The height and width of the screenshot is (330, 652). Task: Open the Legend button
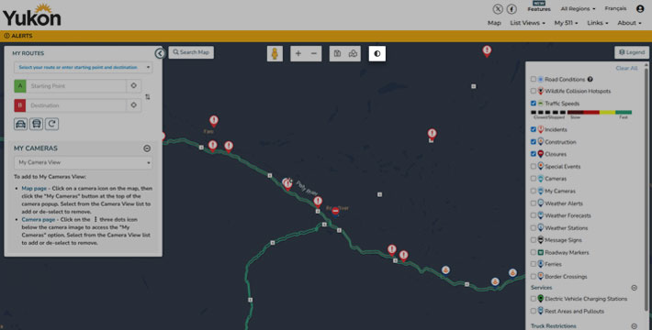[632, 52]
